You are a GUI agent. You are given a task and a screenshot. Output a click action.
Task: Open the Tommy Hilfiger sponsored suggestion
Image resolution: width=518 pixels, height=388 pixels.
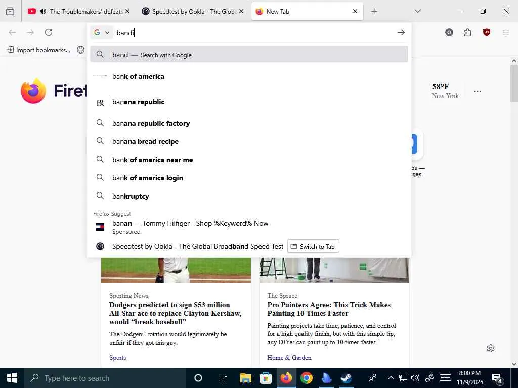(x=249, y=227)
